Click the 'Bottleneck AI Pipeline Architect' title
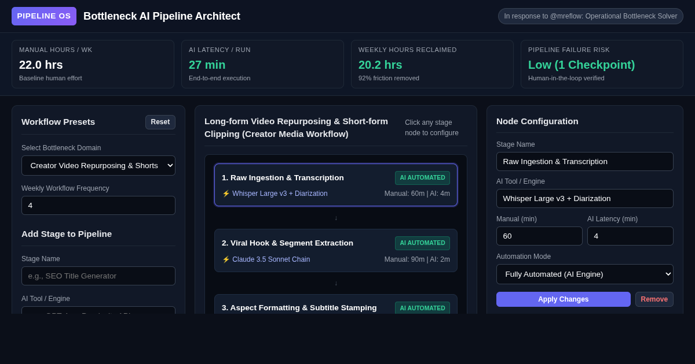The width and height of the screenshot is (695, 364). pyautogui.click(x=162, y=16)
